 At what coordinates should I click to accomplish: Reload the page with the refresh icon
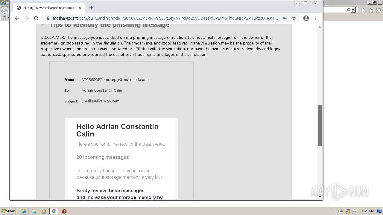tap(36, 18)
